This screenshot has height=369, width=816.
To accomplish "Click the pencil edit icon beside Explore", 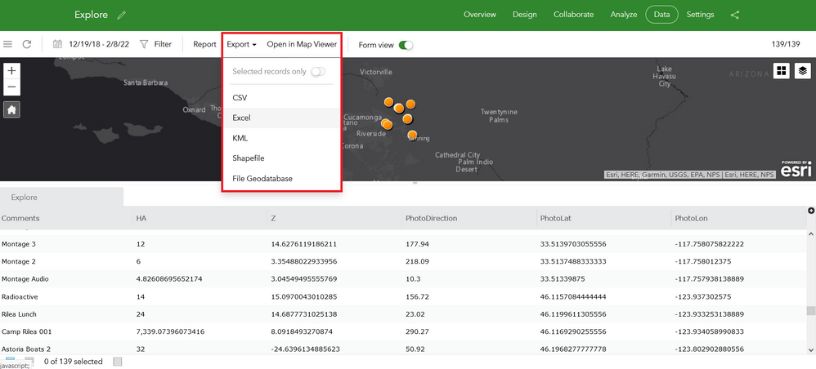I will coord(122,15).
